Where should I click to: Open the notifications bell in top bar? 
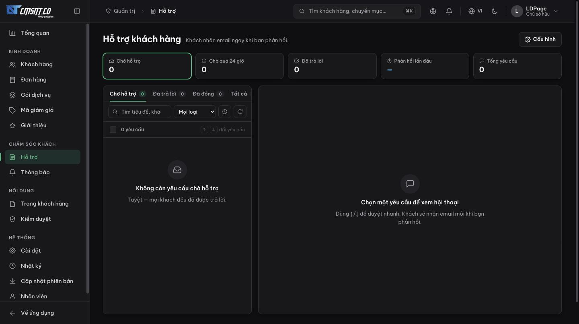449,11
